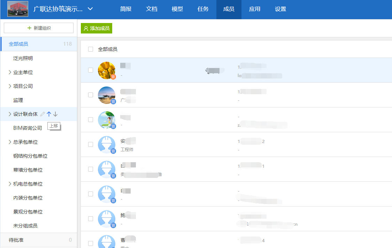
Task: Select 未分组成员 in the organization list
Action: (25, 226)
